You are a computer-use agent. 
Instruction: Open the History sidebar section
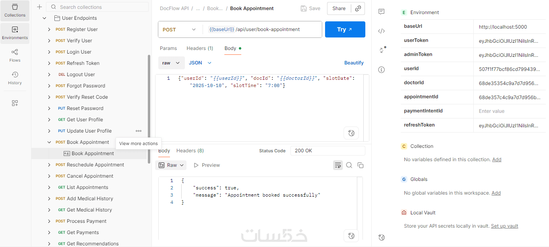click(15, 78)
